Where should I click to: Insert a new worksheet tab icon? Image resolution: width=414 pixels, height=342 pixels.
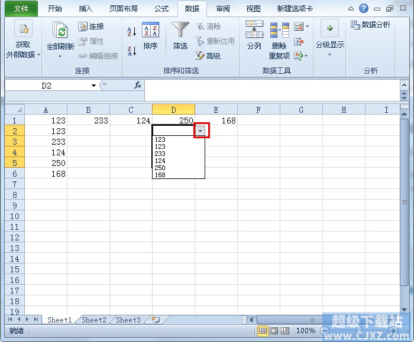point(156,320)
